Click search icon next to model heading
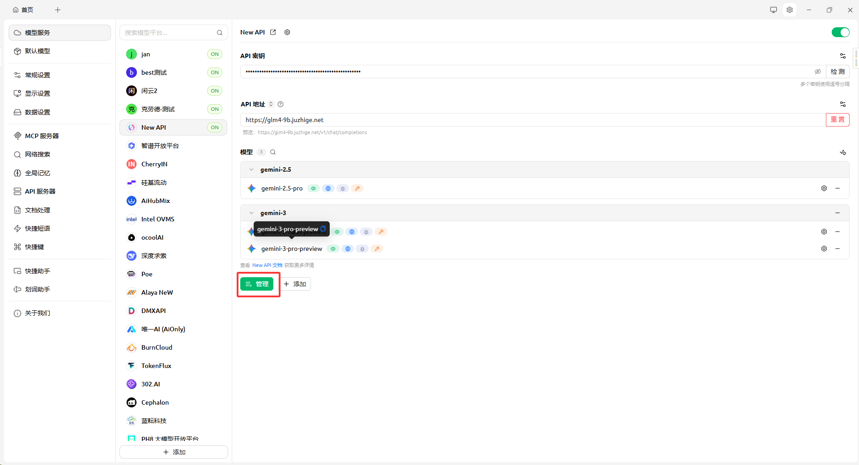The image size is (859, 465). point(273,152)
